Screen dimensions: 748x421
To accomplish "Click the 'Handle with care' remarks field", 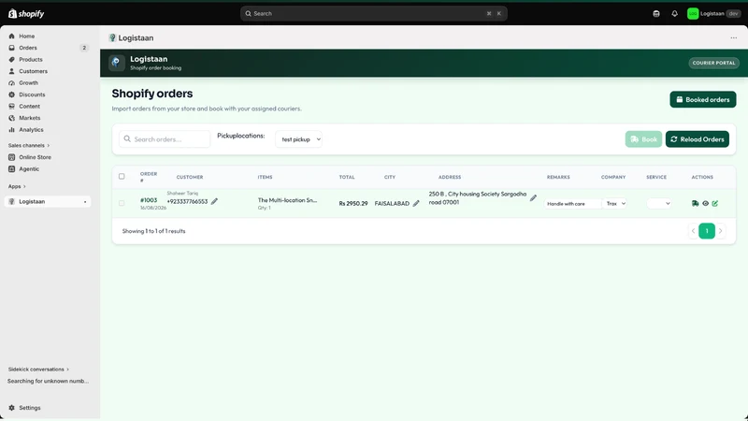I will [572, 203].
